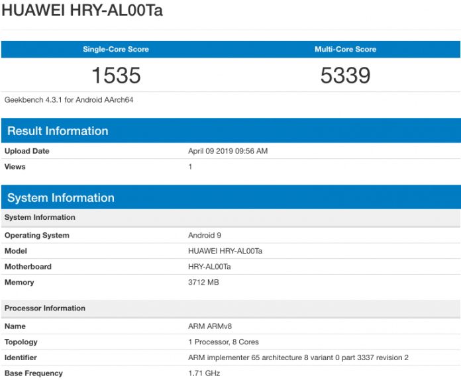Click the Base Frequency label
This screenshot has height=380, width=461.
[x=34, y=373]
